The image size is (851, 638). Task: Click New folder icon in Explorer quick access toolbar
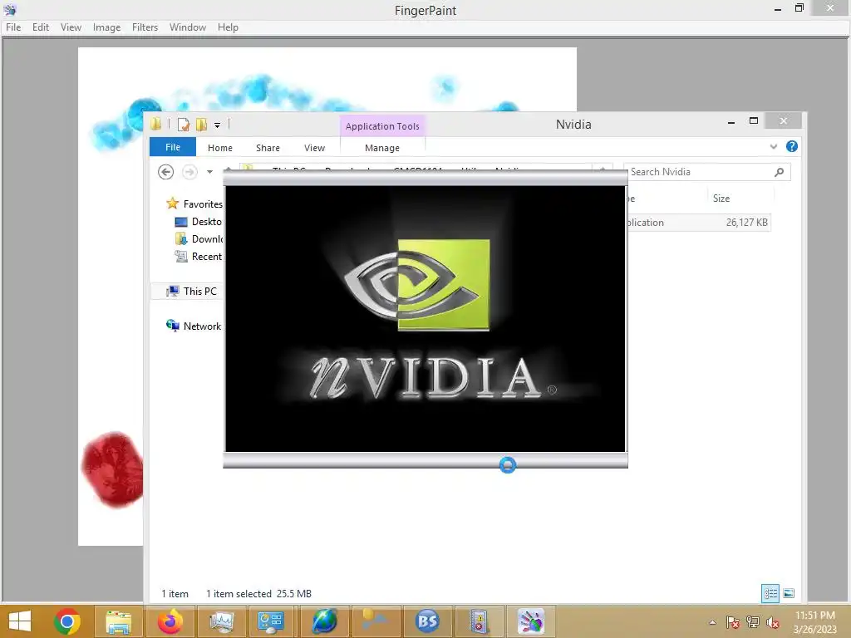[201, 125]
